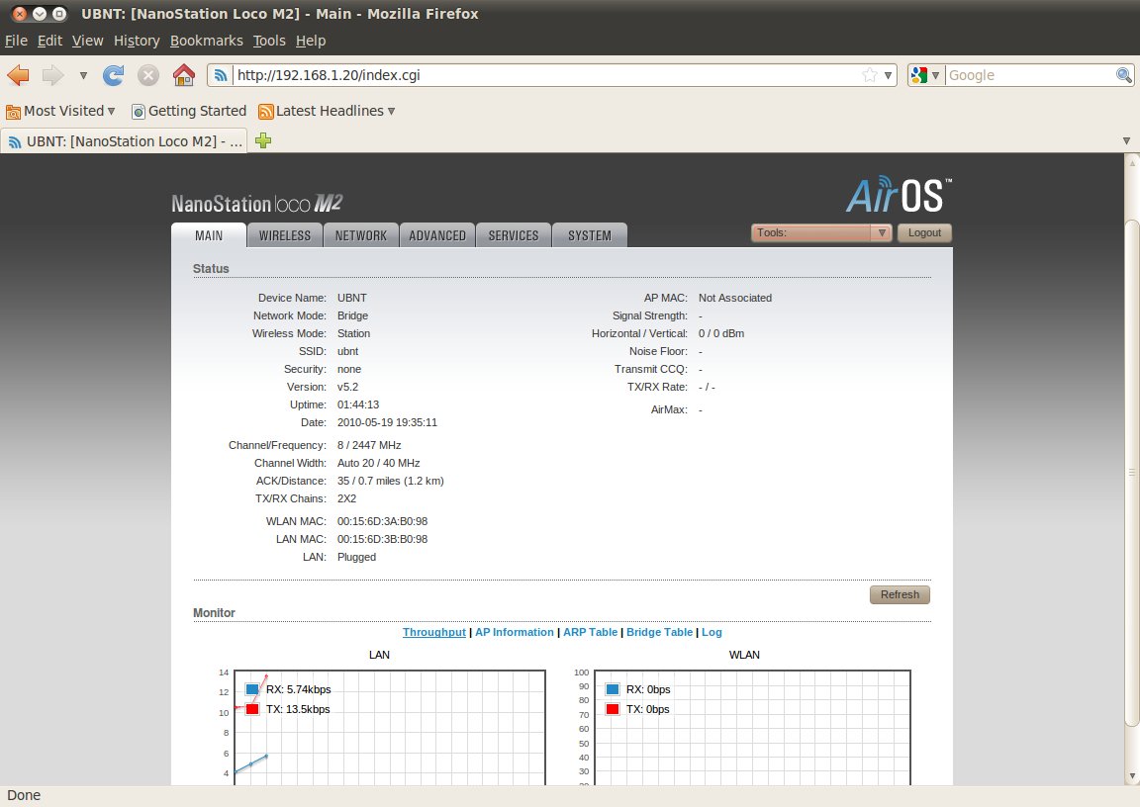The image size is (1140, 807).
Task: Open the Tools dropdown in AirOS
Action: click(821, 233)
